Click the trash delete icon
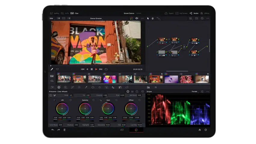 pos(64,130)
